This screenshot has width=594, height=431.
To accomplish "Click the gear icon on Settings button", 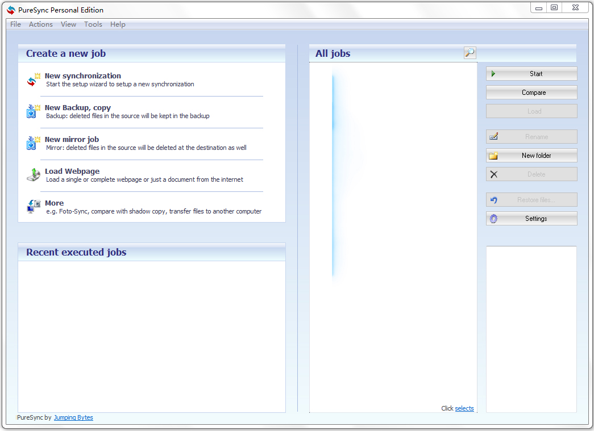I will 493,219.
